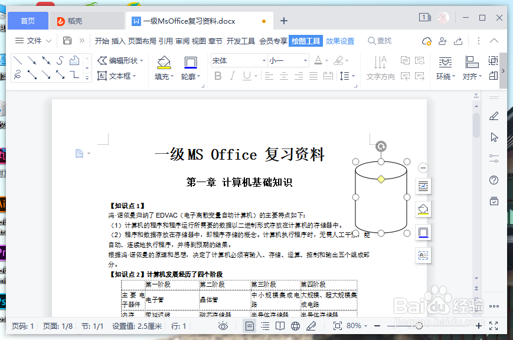This screenshot has height=340, width=513.
Task: Click the floating shape outline button
Action: [423, 232]
